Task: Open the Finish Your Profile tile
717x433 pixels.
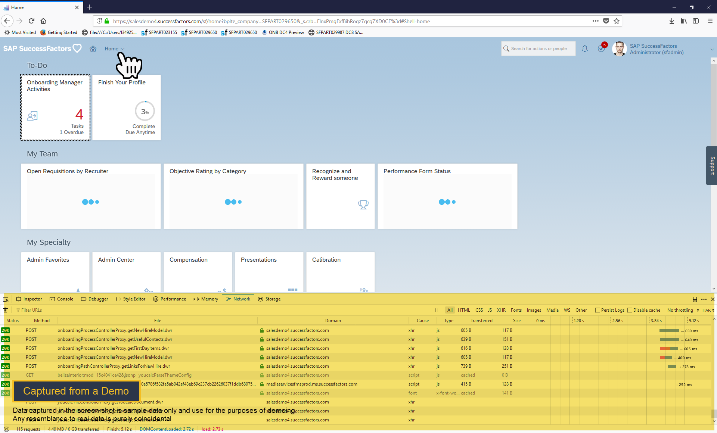Action: coord(127,108)
